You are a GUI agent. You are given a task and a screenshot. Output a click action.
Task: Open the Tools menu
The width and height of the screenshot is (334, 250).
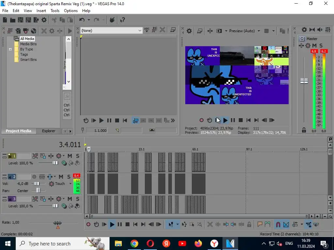pyautogui.click(x=55, y=11)
